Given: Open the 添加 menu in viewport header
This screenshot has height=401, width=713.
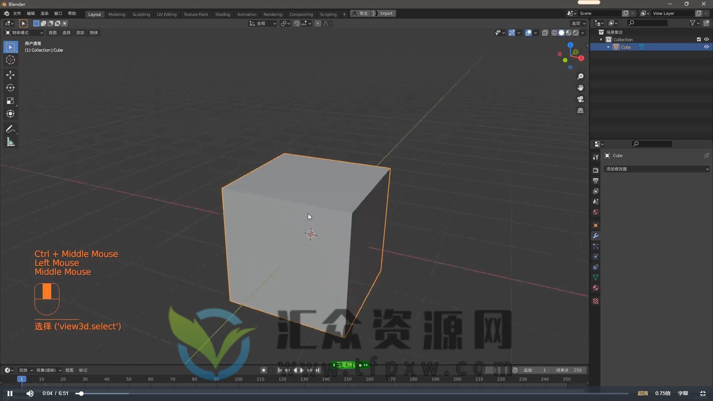Looking at the screenshot, I should [x=80, y=33].
